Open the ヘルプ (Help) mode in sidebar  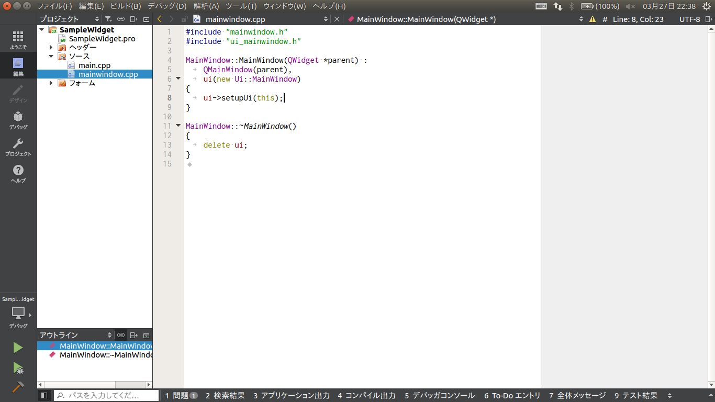[x=18, y=174]
